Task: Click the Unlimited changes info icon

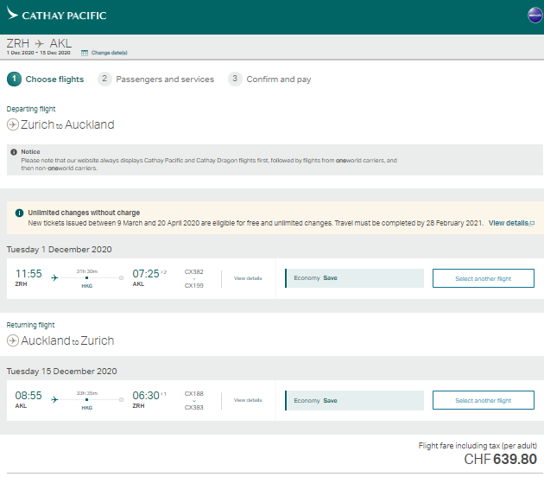Action: point(19,213)
